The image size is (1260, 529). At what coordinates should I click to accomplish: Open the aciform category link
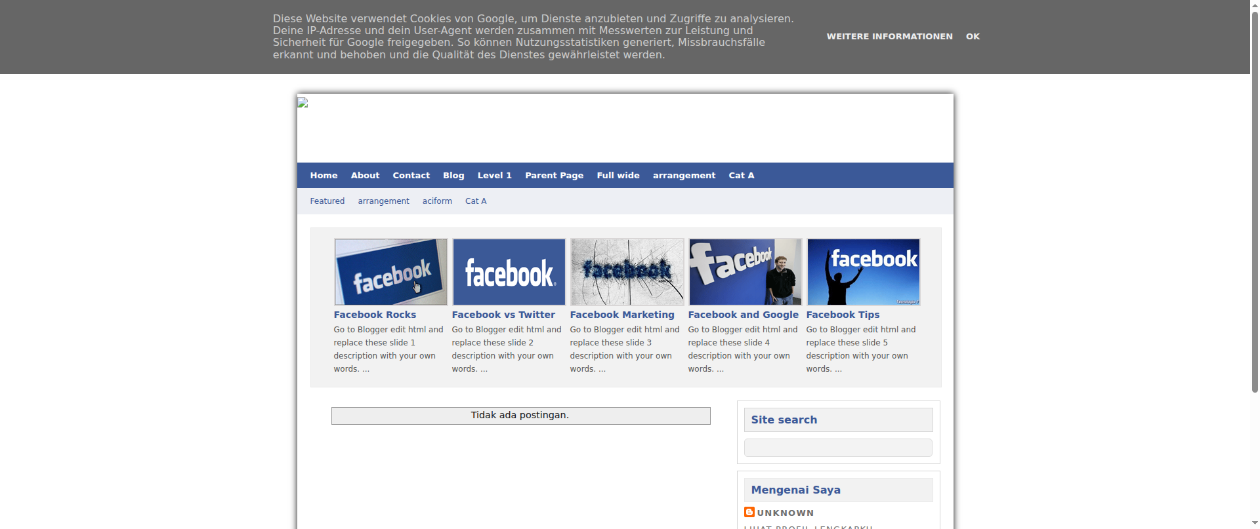coord(437,201)
